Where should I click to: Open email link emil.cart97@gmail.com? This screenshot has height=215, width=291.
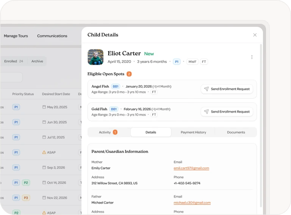coord(191,168)
